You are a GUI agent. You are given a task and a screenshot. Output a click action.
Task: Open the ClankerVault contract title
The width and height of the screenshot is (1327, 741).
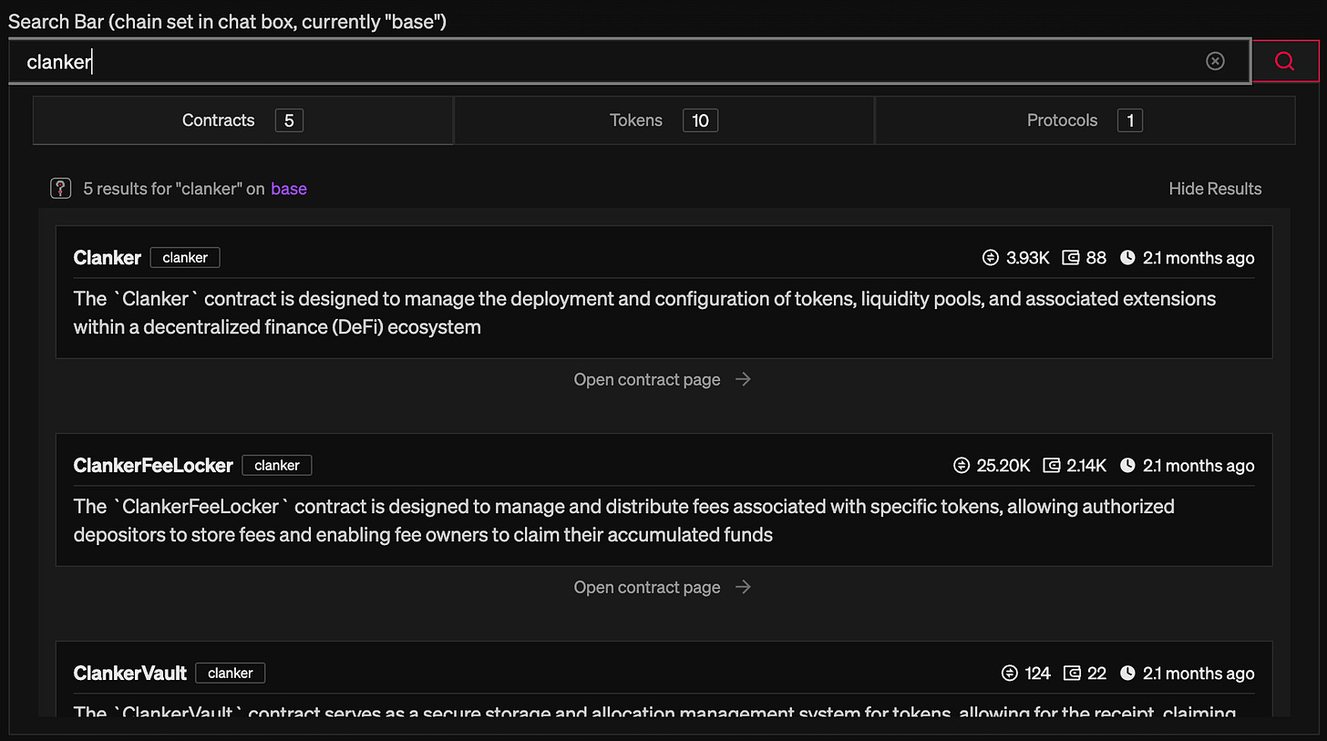(x=129, y=674)
